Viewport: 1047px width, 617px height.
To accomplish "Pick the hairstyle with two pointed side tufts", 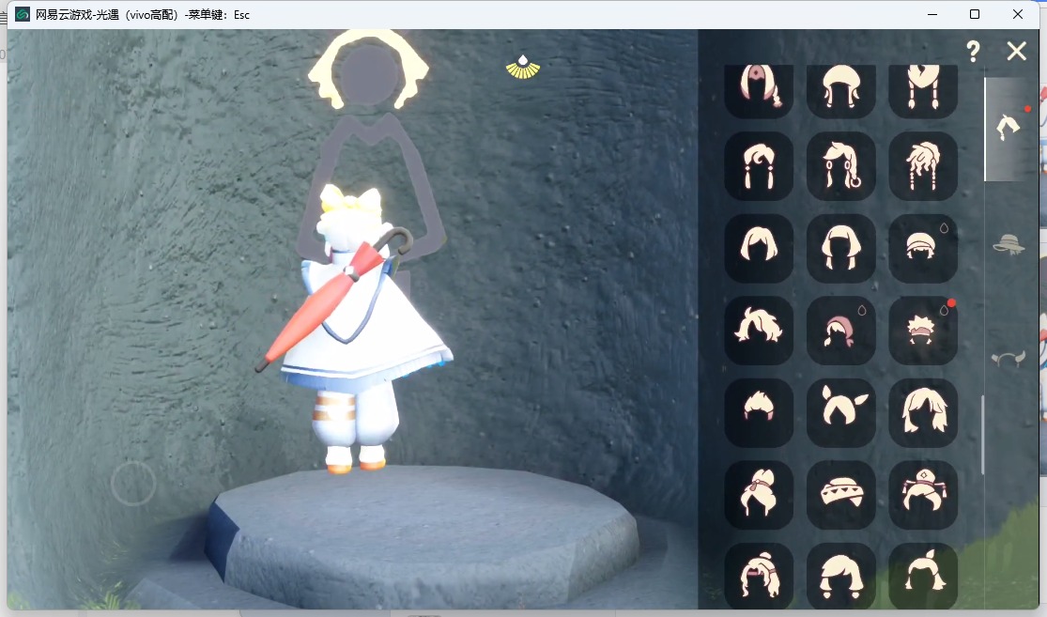I will point(840,412).
